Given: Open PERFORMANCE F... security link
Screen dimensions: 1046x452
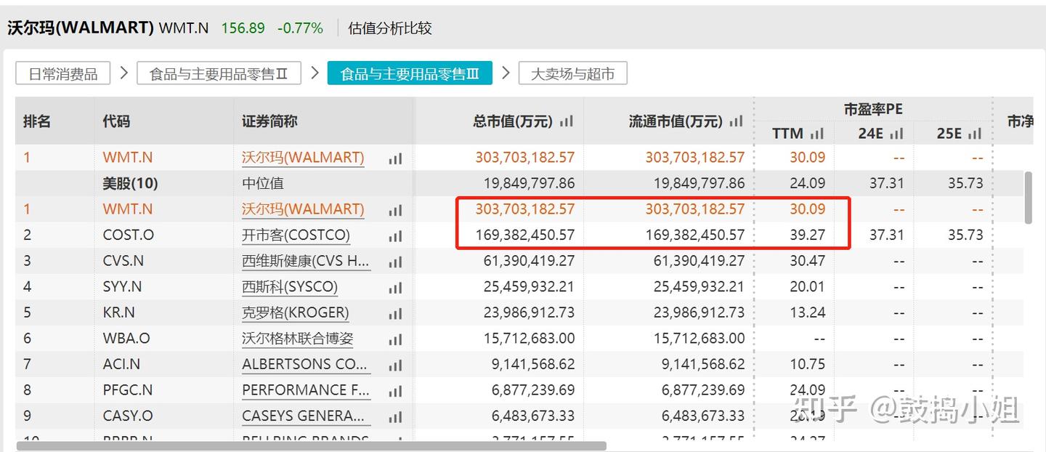Looking at the screenshot, I should pos(306,390).
